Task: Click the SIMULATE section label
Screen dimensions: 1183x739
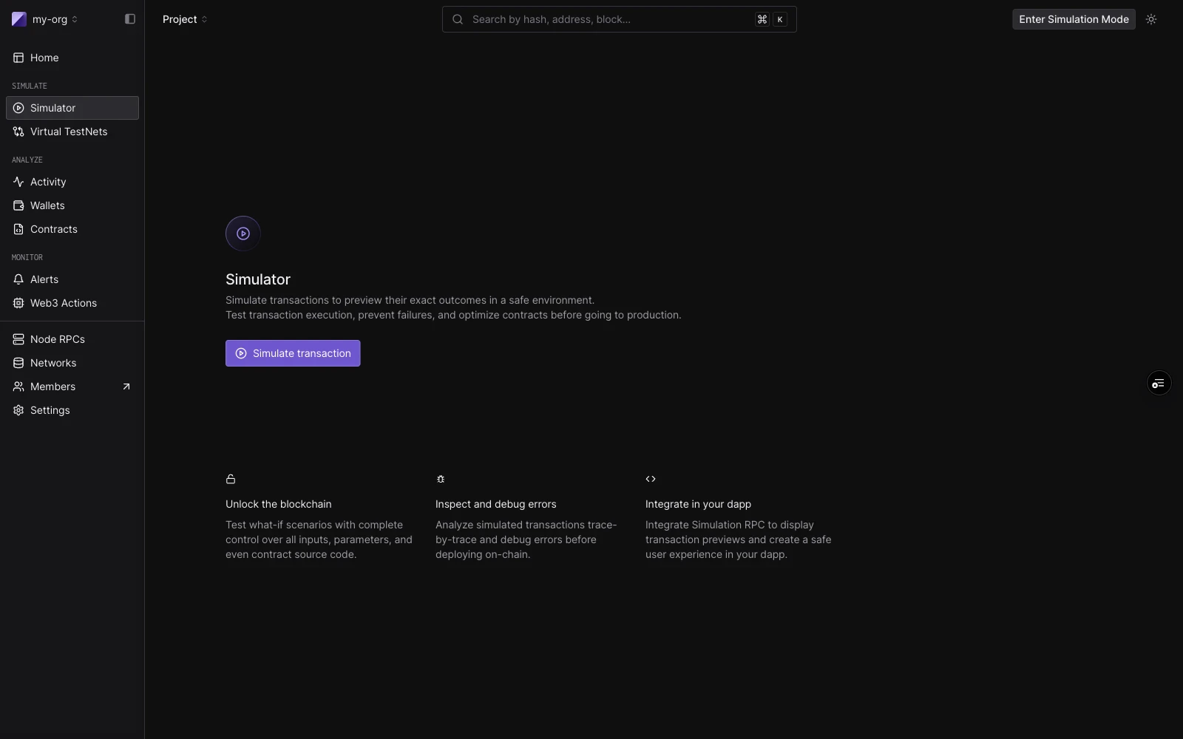Action: coord(30,86)
